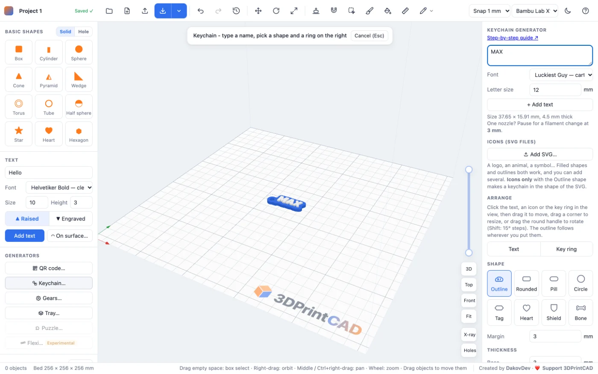Click the top handle of the vertical slider
The height and width of the screenshot is (374, 598).
pyautogui.click(x=469, y=170)
